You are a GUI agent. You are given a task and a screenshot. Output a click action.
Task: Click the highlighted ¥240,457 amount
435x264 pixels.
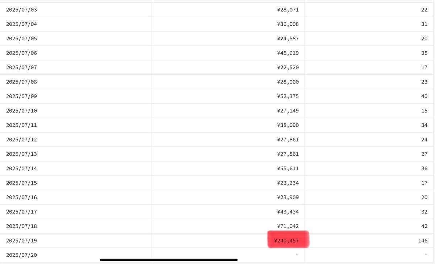[287, 241]
